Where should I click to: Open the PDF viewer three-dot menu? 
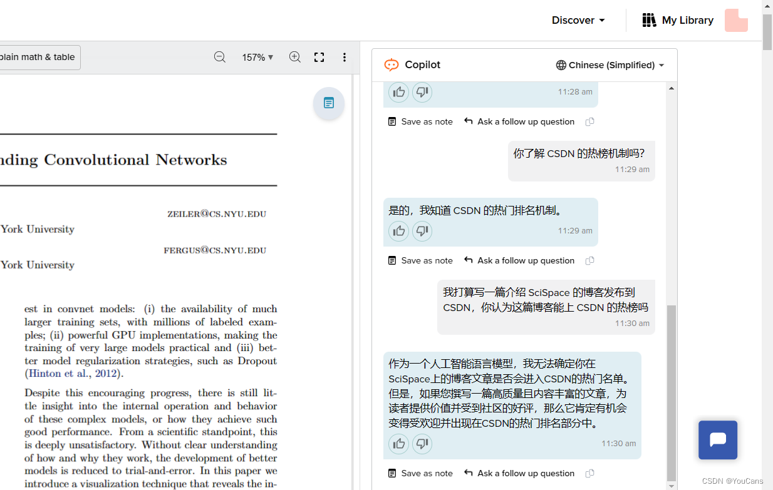[344, 57]
